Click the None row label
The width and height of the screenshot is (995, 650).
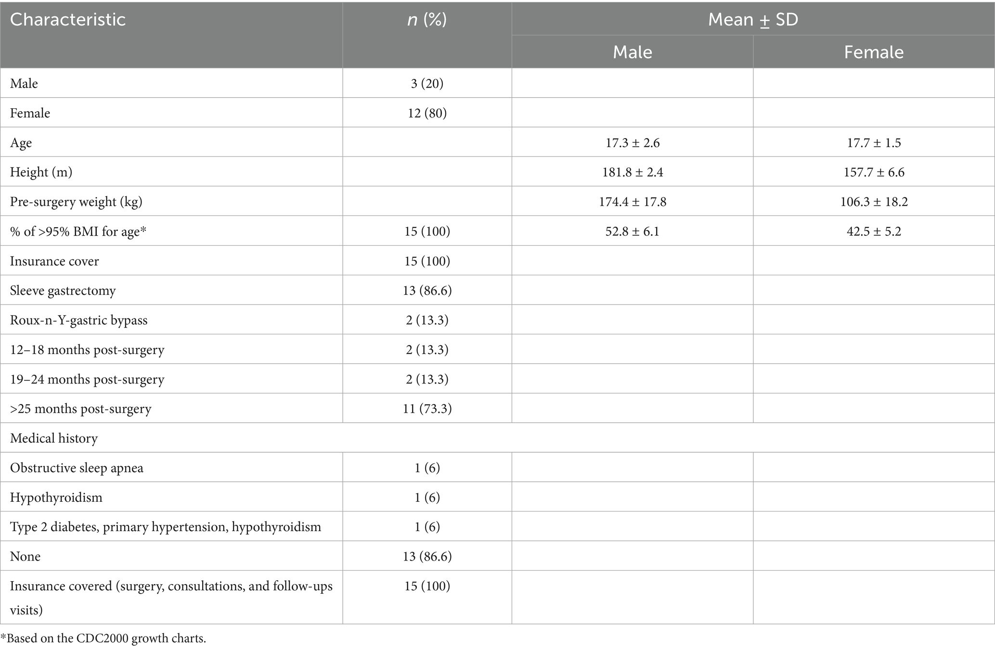tap(25, 557)
